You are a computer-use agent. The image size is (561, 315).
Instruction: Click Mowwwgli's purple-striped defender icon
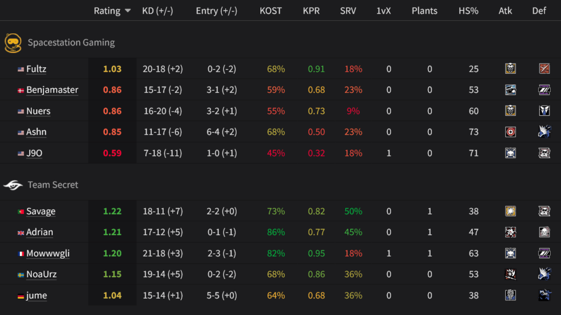543,253
